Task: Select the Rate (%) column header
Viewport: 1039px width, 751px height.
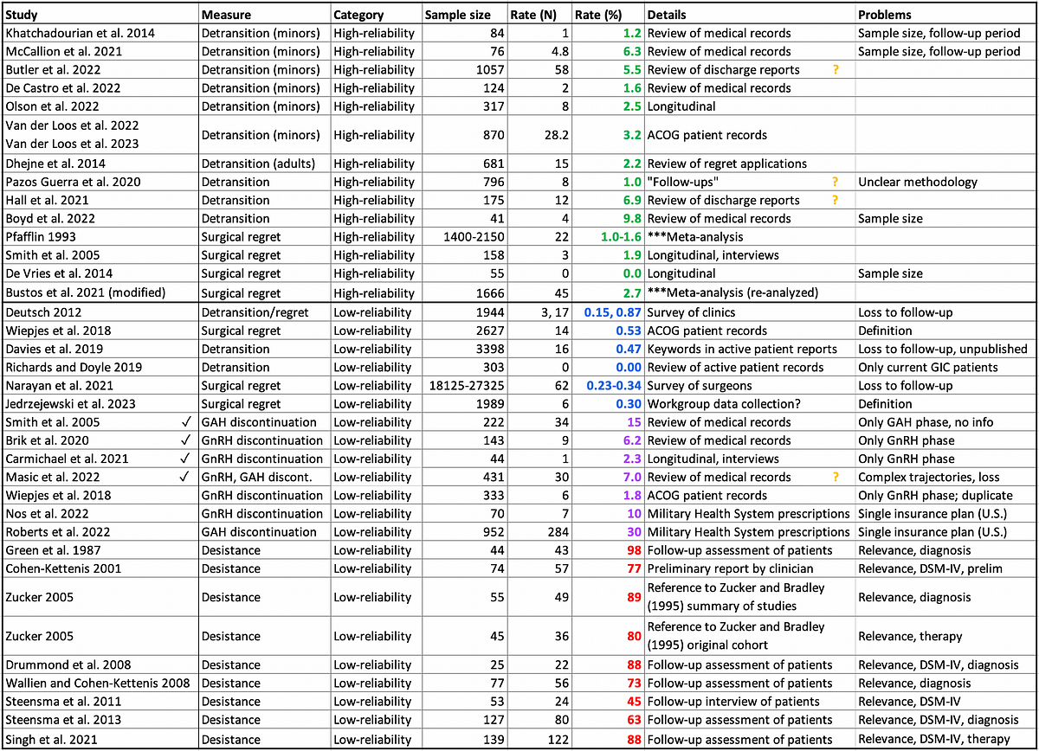Action: tap(597, 15)
